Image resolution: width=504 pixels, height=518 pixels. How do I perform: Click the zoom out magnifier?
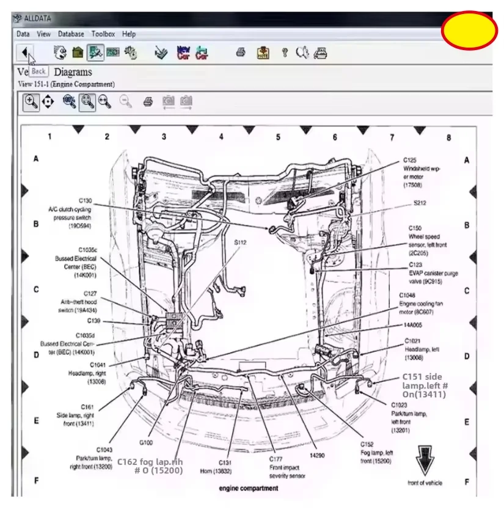click(126, 102)
